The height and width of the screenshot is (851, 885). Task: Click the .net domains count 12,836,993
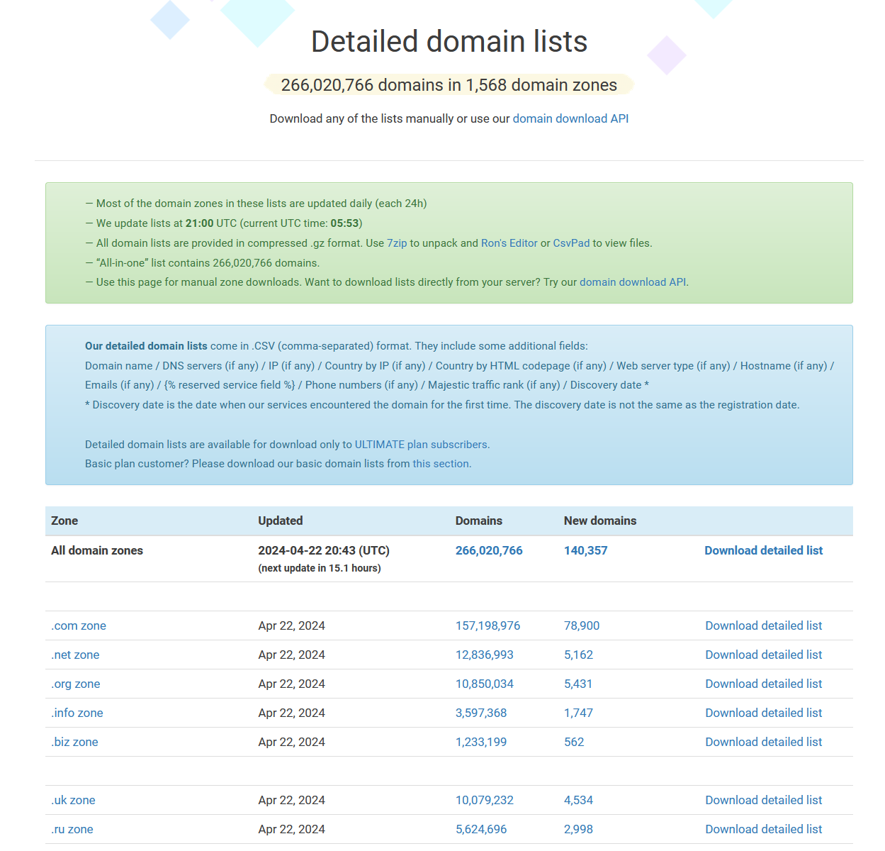pos(485,655)
